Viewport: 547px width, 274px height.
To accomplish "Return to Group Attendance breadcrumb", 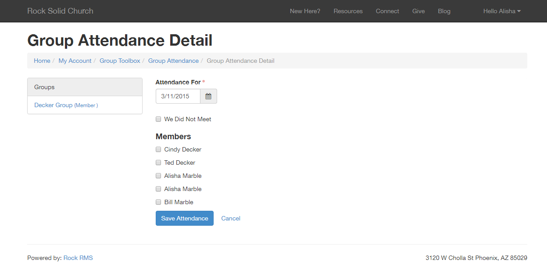I will 173,61.
